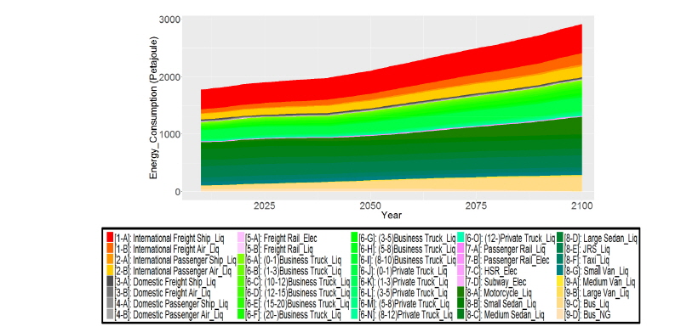Click legend text (12-15)Business Truck_Liq
681x332 pixels.
point(306,293)
